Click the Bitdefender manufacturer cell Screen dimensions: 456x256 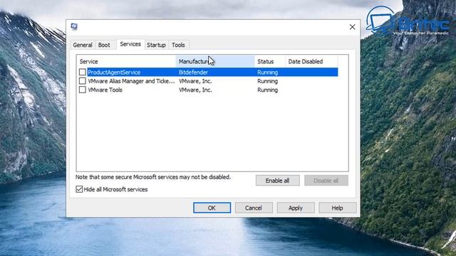point(193,73)
